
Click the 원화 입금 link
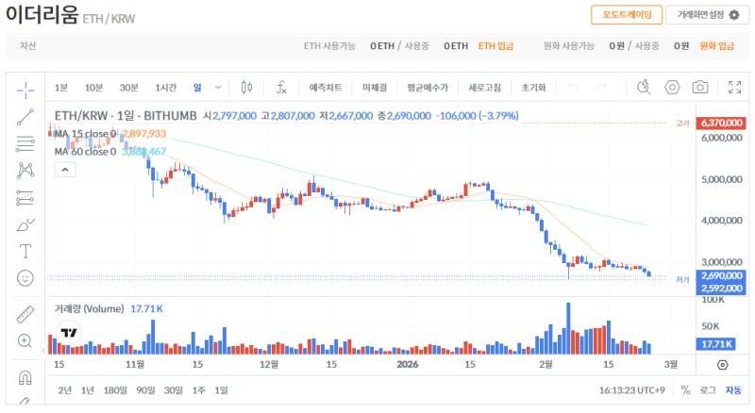pos(717,45)
